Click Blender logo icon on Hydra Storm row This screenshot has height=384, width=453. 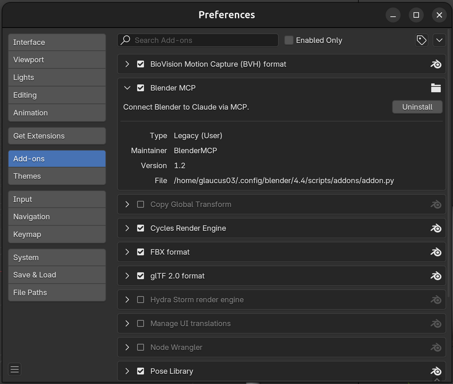(x=436, y=299)
